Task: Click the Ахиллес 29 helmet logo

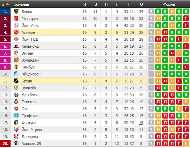Action: 16,143
